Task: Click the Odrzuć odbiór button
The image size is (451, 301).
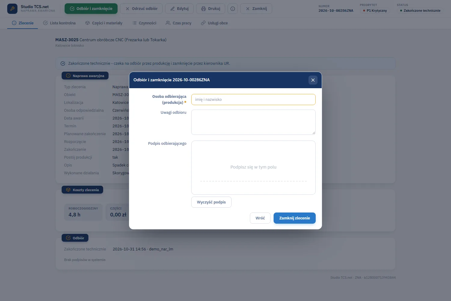Action: point(141,9)
